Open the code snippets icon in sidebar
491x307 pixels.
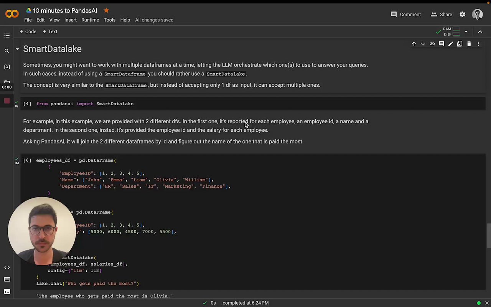tap(7, 267)
